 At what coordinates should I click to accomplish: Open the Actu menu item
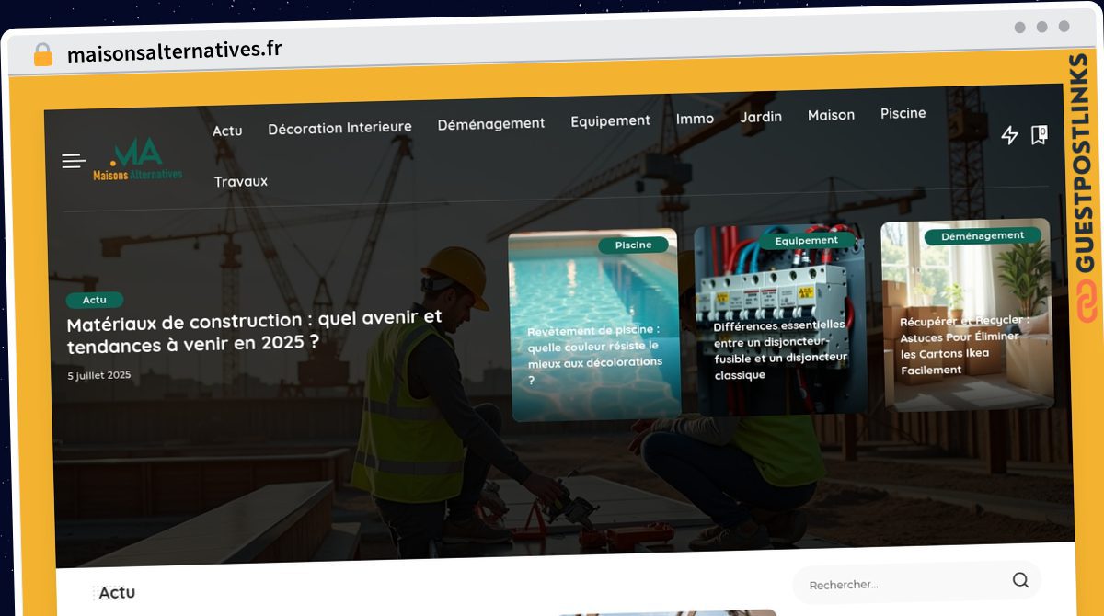coord(227,131)
